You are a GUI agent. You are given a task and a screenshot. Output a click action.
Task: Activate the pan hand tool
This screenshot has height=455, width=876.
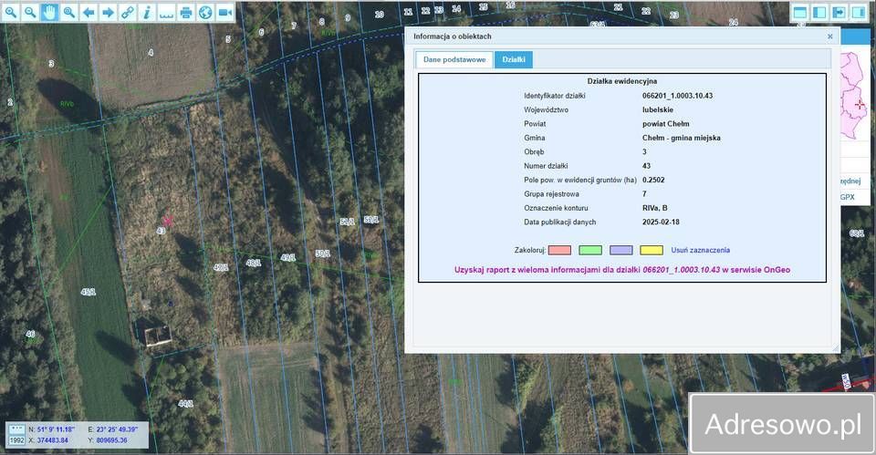coord(49,12)
